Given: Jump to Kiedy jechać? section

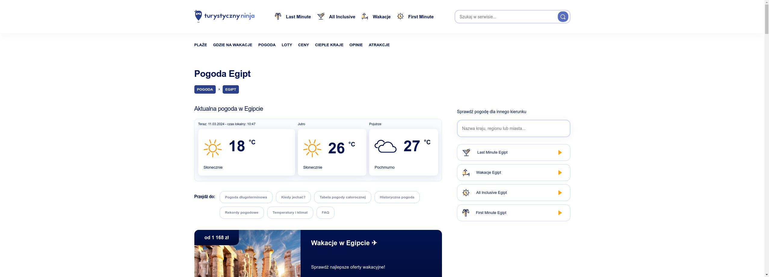Looking at the screenshot, I should click(x=293, y=197).
